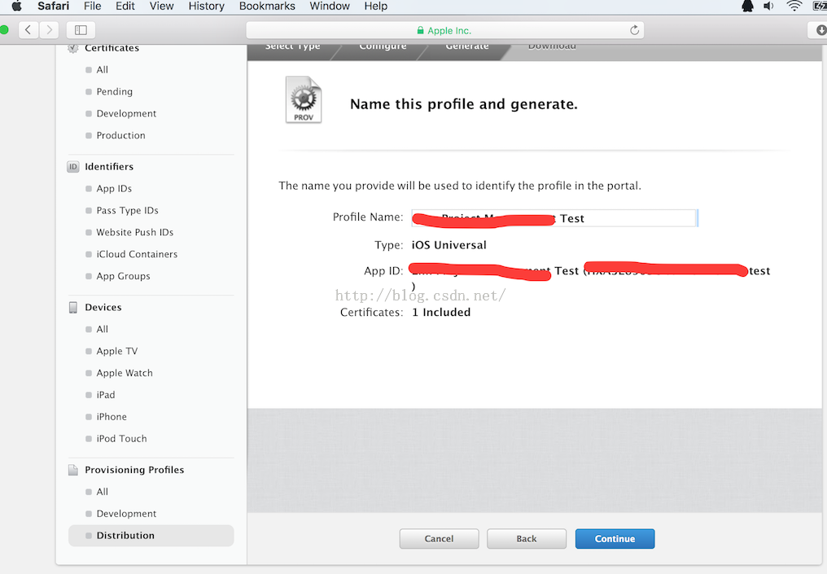Open iPhone devices
The height and width of the screenshot is (574, 827).
point(112,417)
